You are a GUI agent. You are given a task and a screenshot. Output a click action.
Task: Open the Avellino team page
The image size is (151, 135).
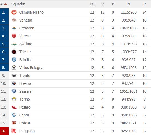point(26,44)
